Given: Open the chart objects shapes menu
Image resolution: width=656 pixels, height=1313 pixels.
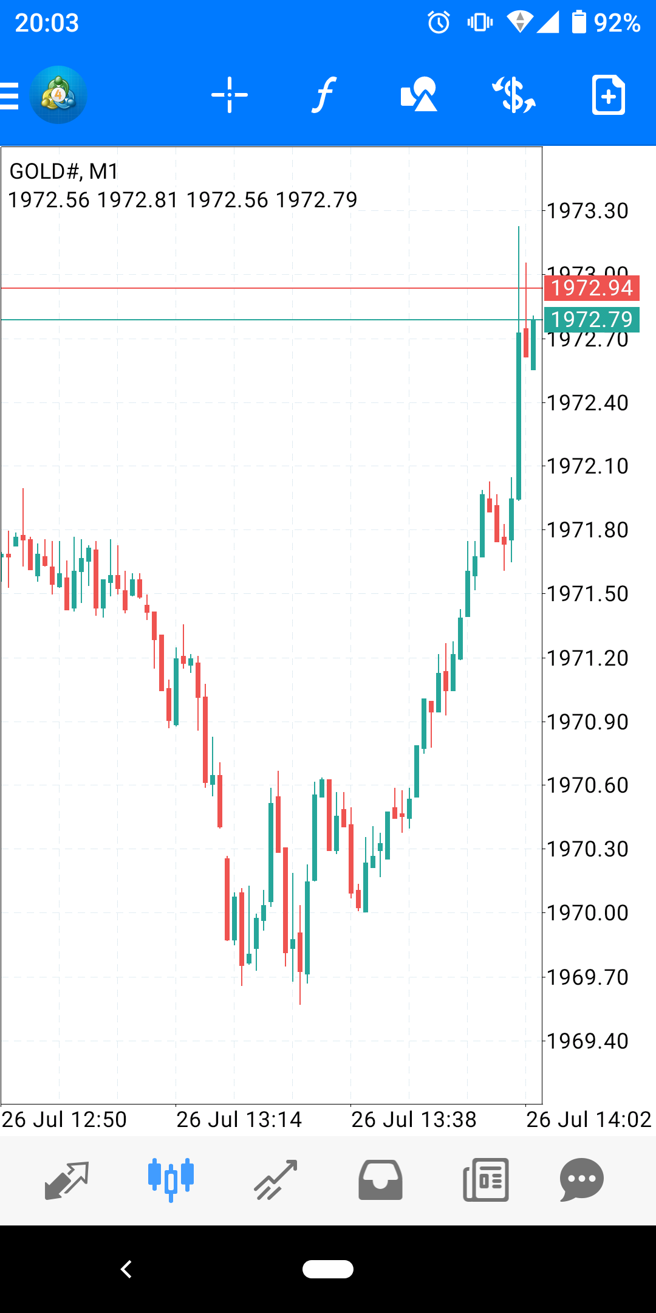Looking at the screenshot, I should click(x=419, y=95).
